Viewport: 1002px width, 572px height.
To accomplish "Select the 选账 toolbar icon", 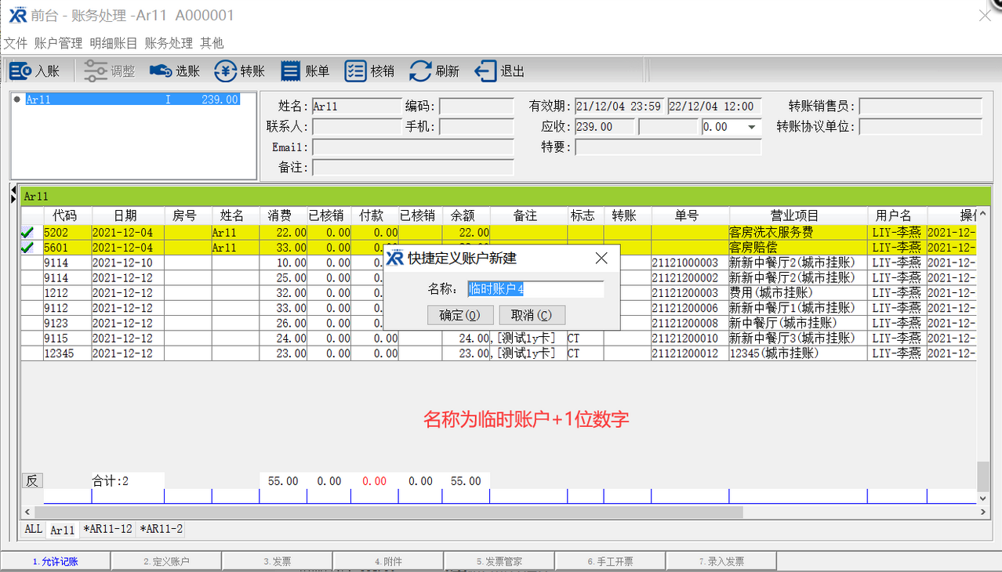I will (175, 71).
